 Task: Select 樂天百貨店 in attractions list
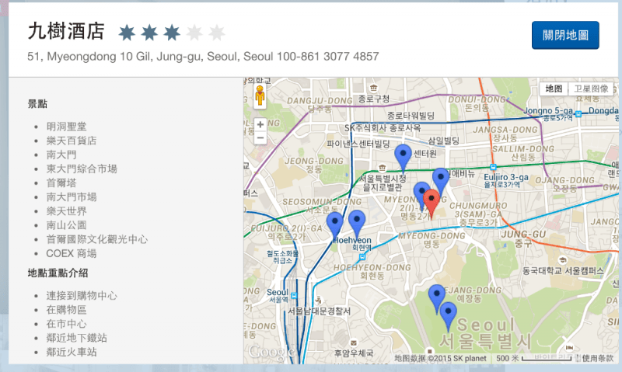pyautogui.click(x=72, y=141)
